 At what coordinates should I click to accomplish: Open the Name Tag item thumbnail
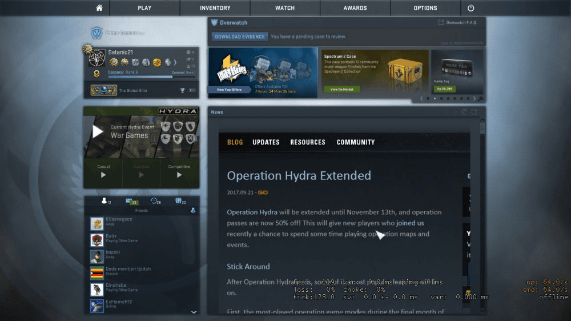click(457, 69)
